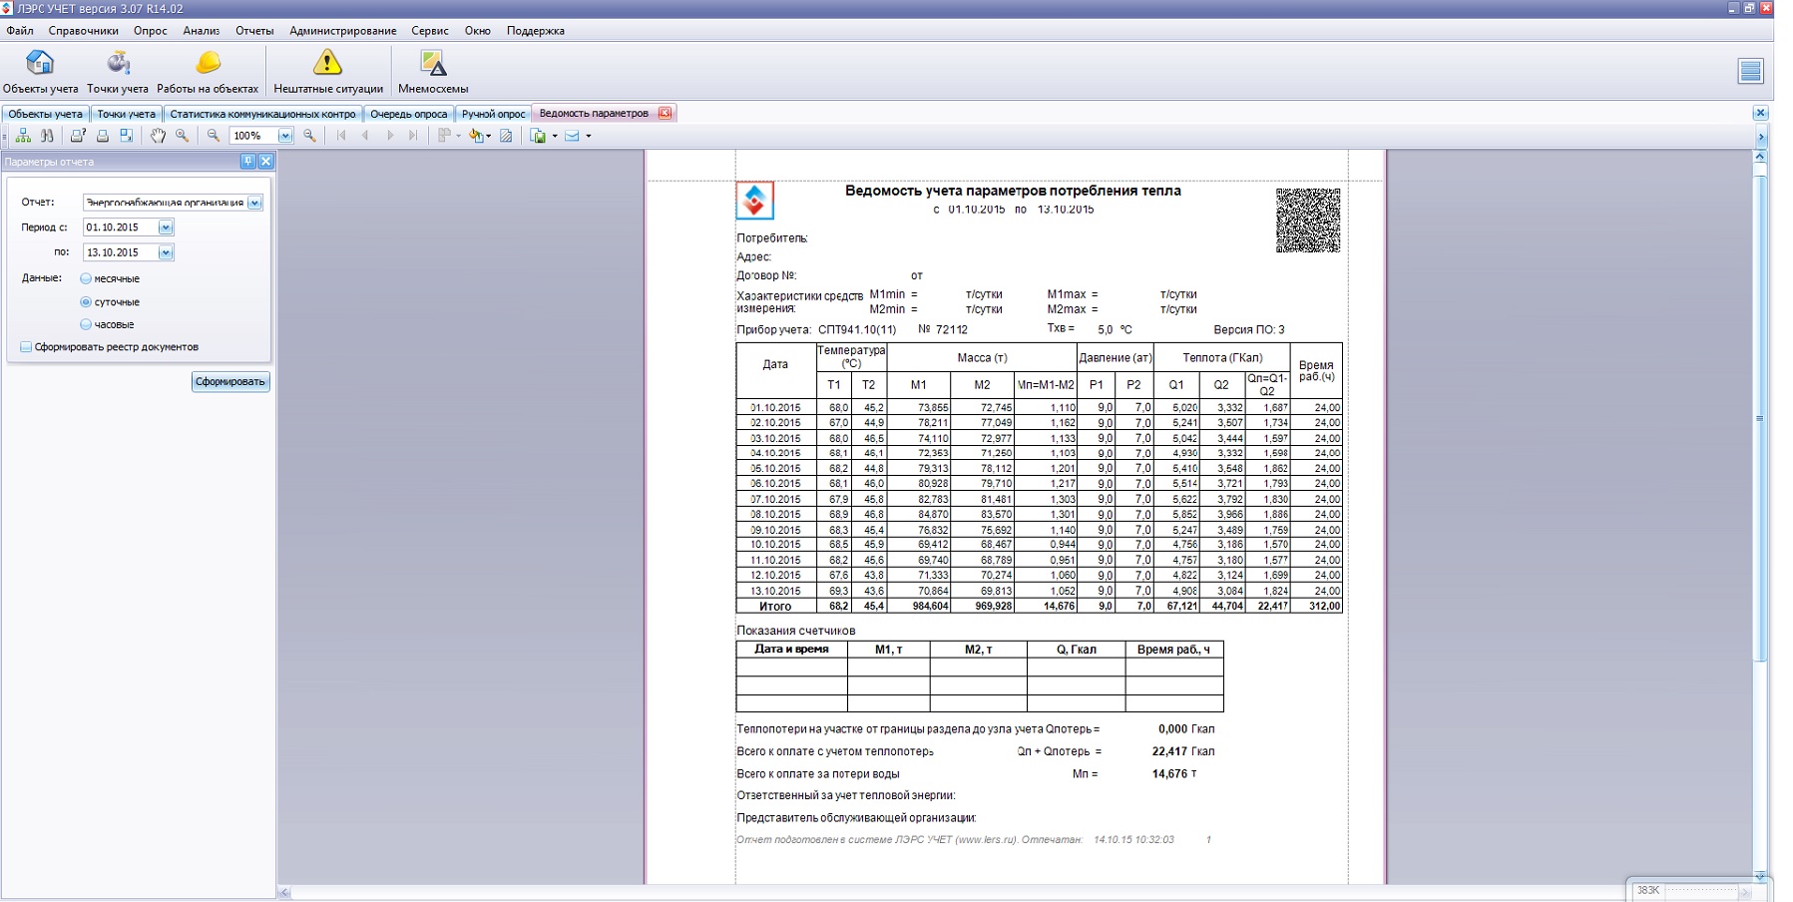This screenshot has height=902, width=1793.
Task: Select часовые data option
Action: [x=86, y=324]
